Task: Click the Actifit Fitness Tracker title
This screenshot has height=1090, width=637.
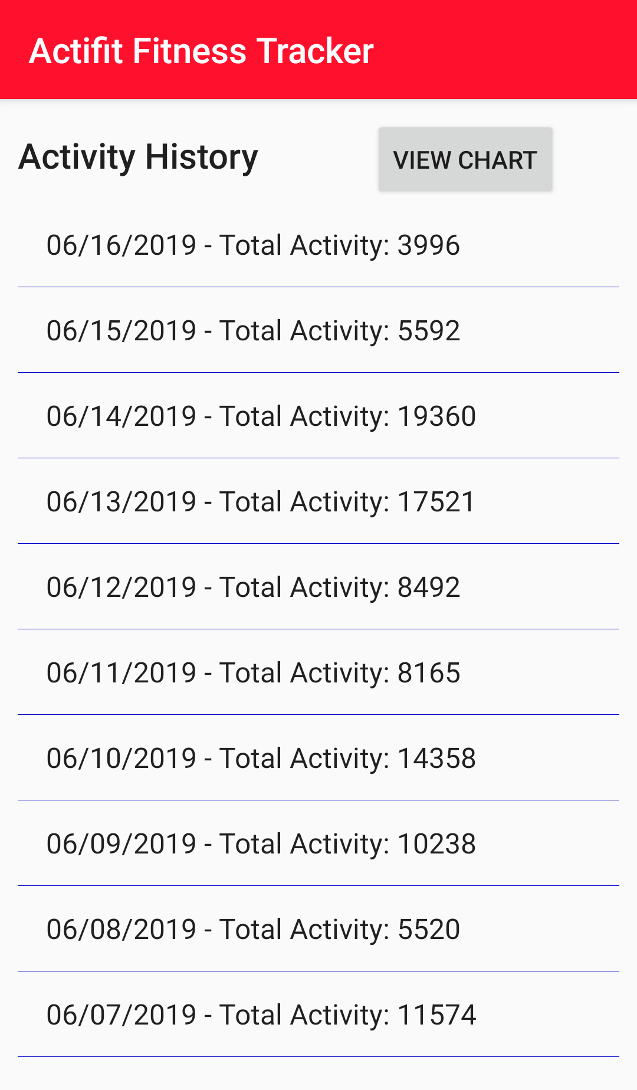Action: pyautogui.click(x=201, y=51)
